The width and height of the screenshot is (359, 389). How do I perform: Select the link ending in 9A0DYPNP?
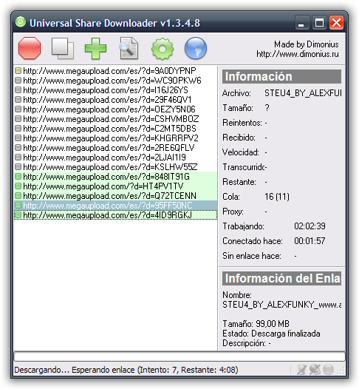(115, 71)
